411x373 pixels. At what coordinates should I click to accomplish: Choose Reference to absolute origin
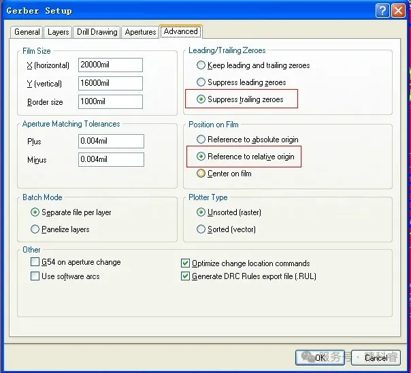tap(201, 140)
